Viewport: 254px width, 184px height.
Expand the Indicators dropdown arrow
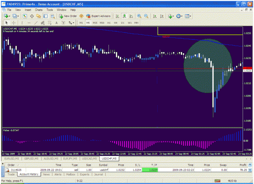coord(173,16)
